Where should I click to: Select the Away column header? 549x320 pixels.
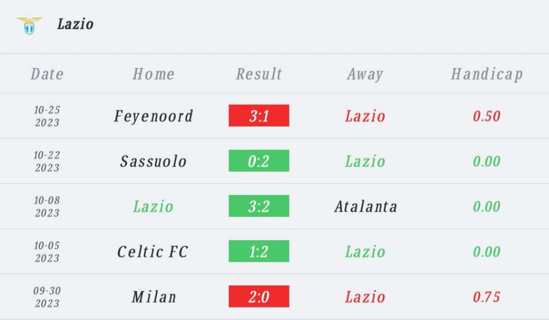click(365, 75)
